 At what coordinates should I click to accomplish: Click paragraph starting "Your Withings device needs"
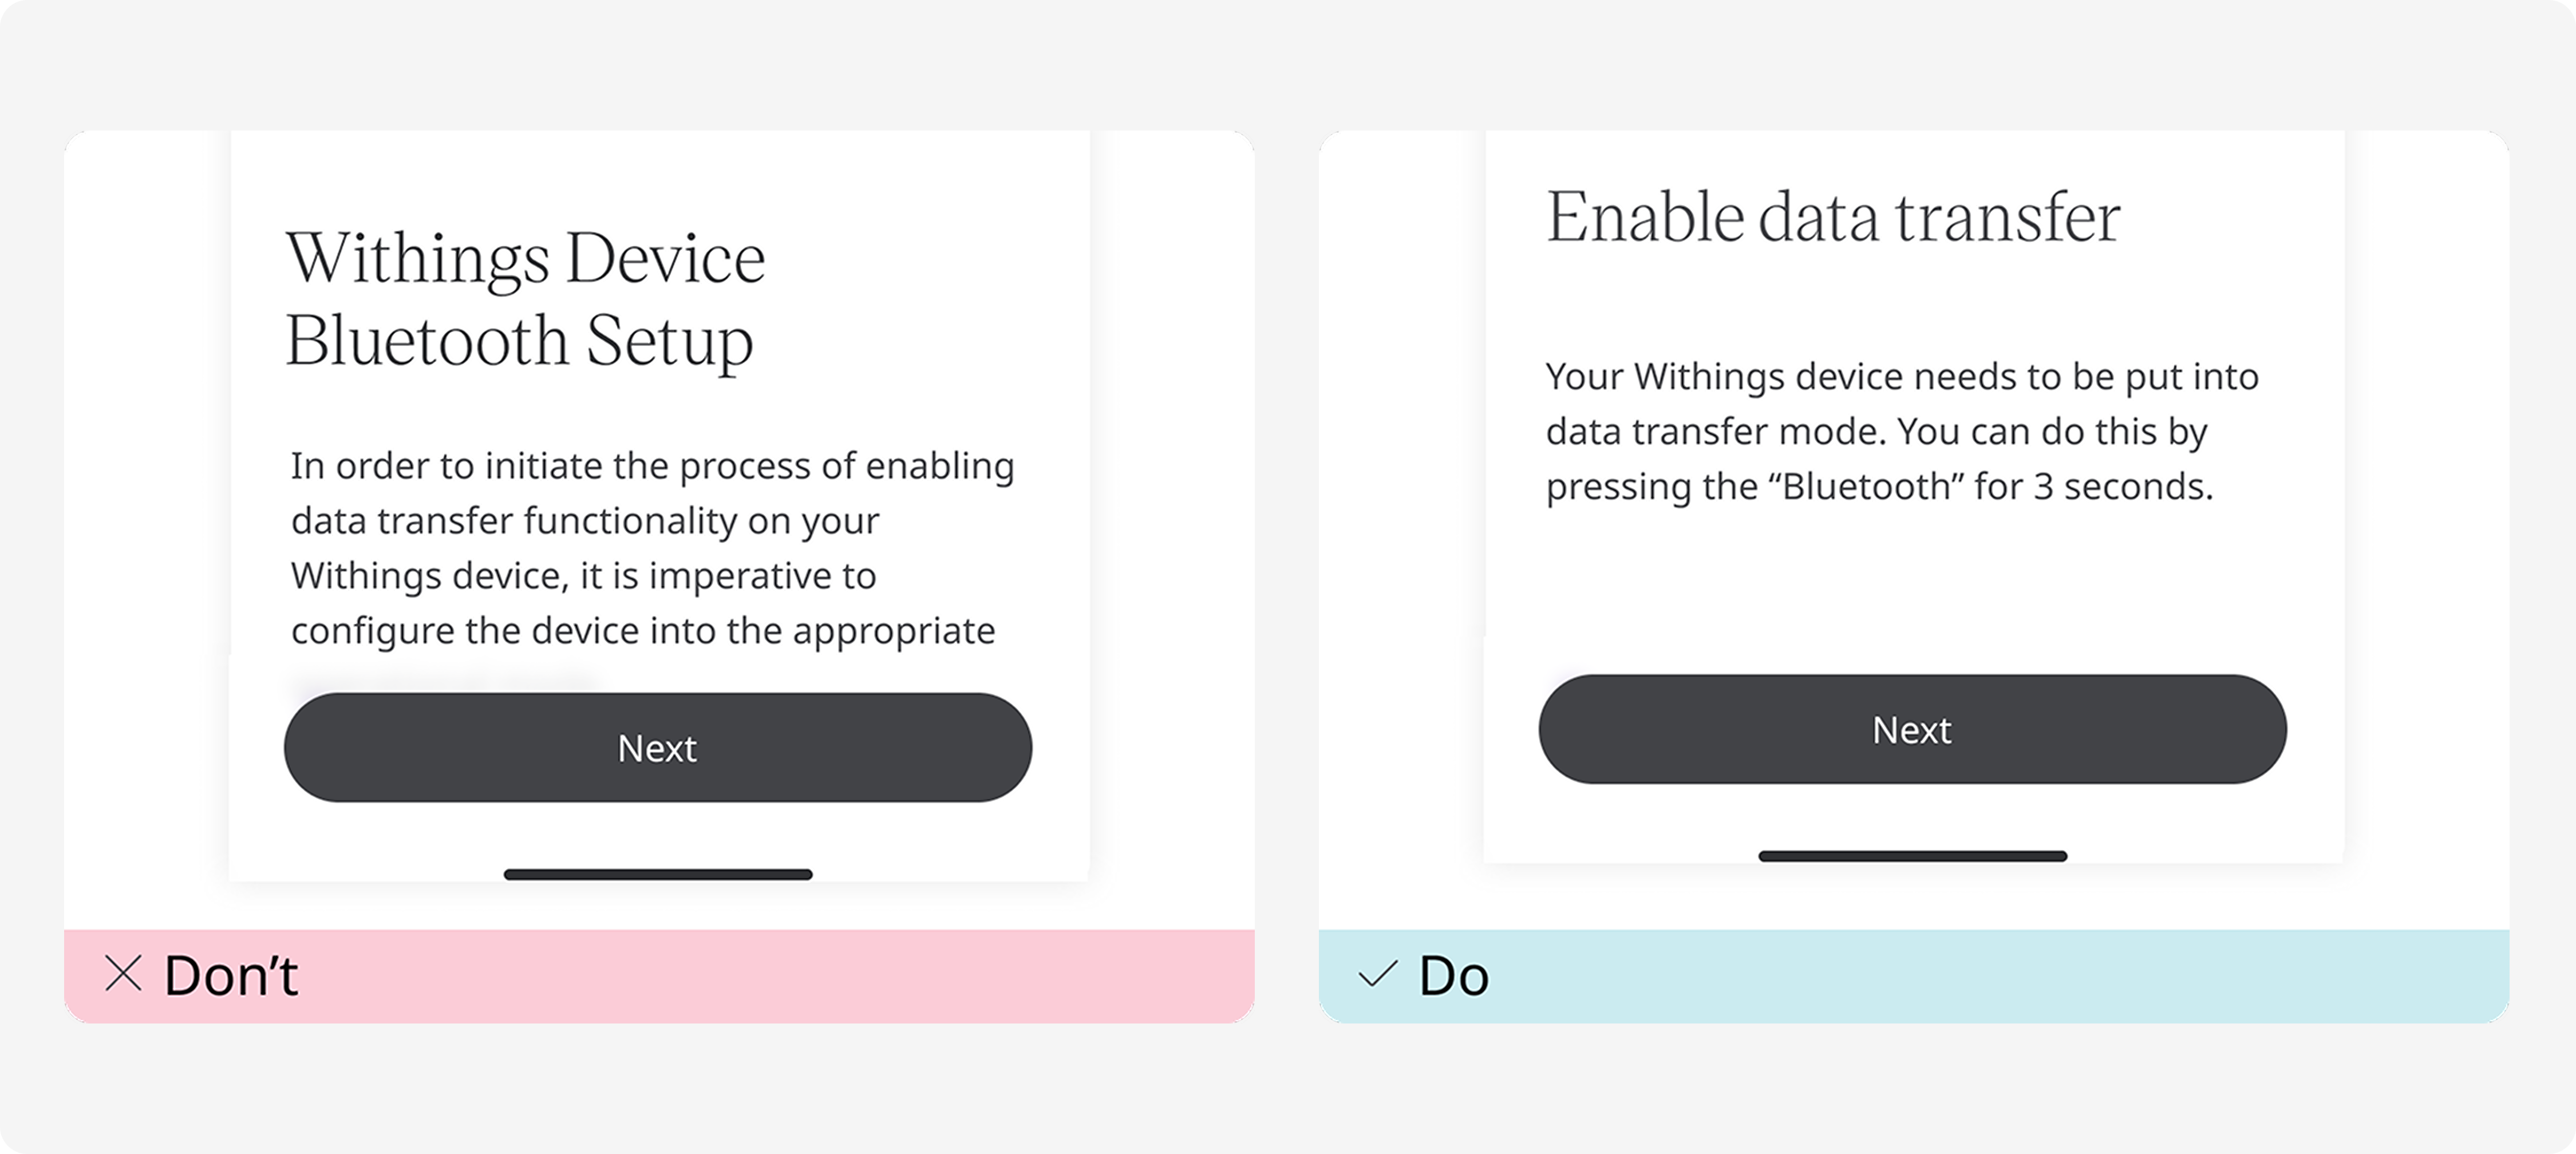pyautogui.click(x=1902, y=431)
